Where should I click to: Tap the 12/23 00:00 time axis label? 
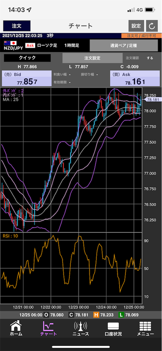tap(79, 307)
